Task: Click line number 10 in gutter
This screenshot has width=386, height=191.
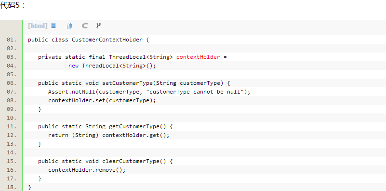Action: click(12, 118)
